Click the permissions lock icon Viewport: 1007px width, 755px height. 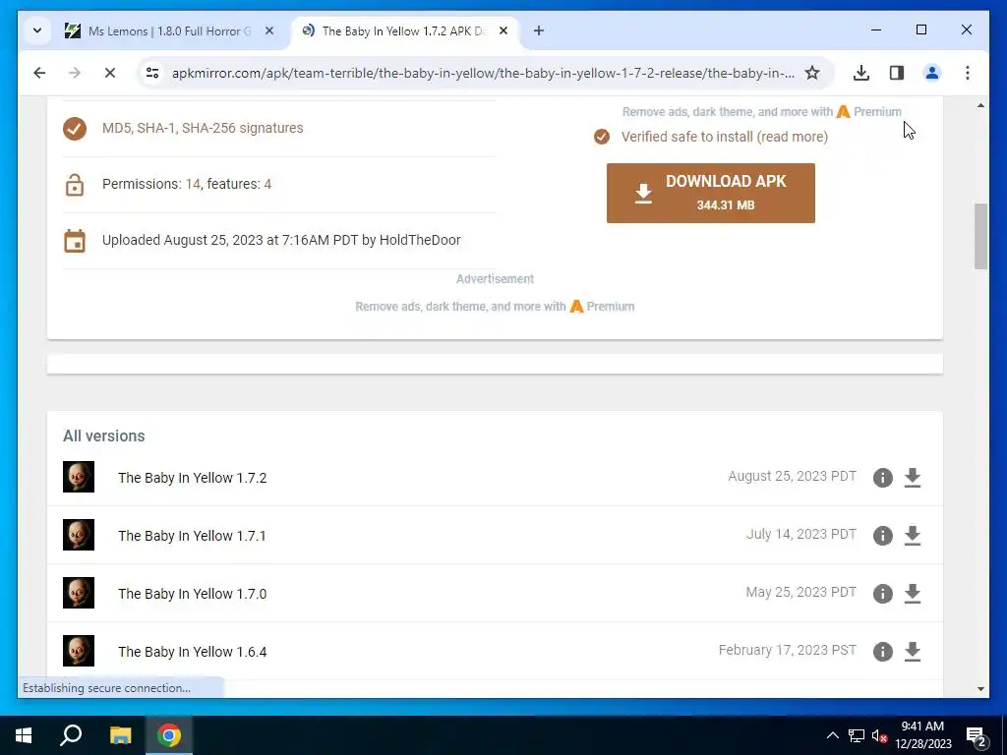pos(75,185)
